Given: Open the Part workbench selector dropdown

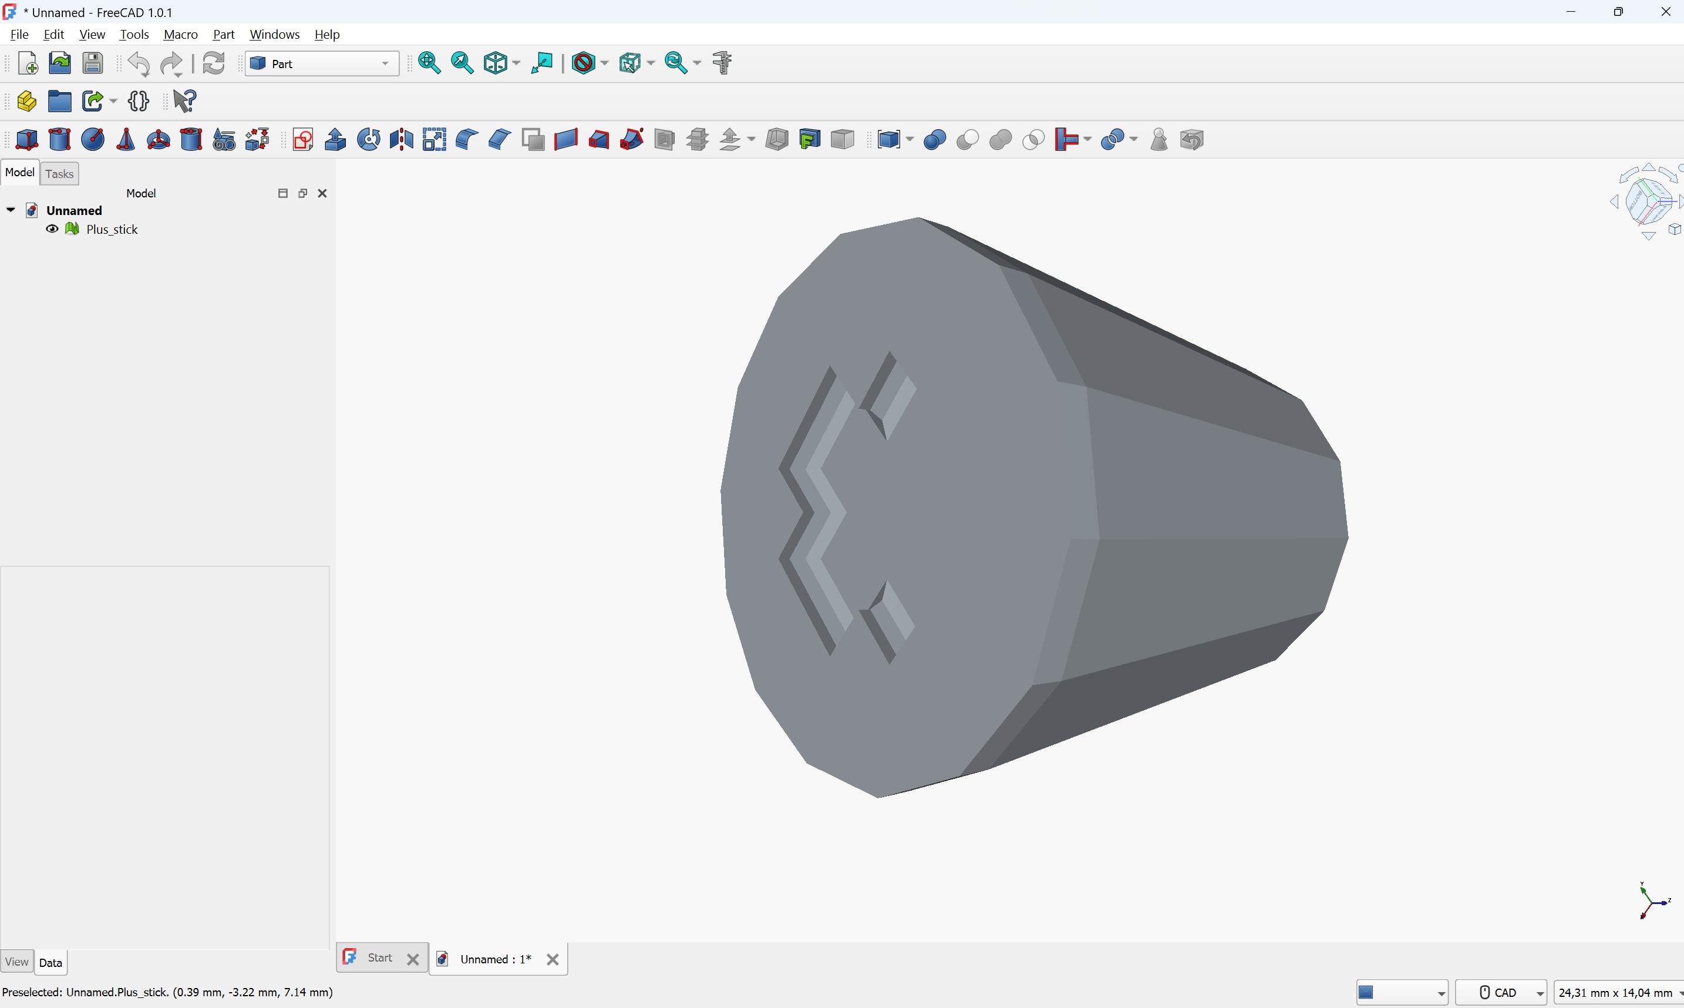Looking at the screenshot, I should 322,64.
